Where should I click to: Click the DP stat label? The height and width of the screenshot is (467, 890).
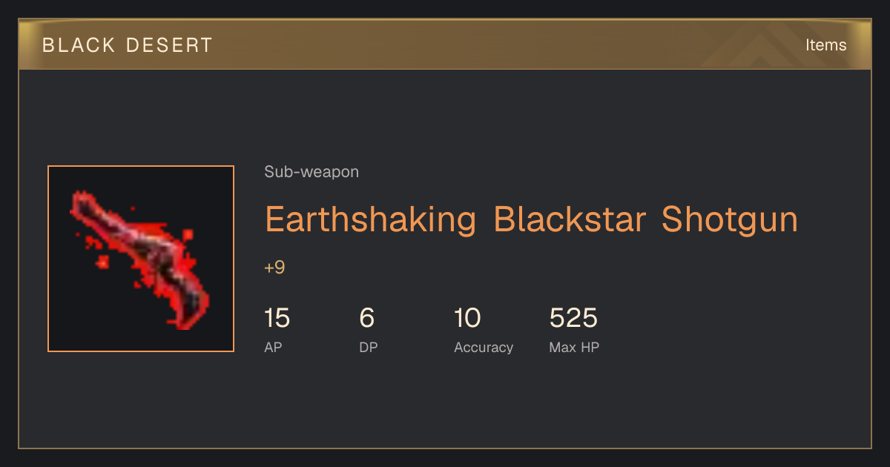(369, 347)
